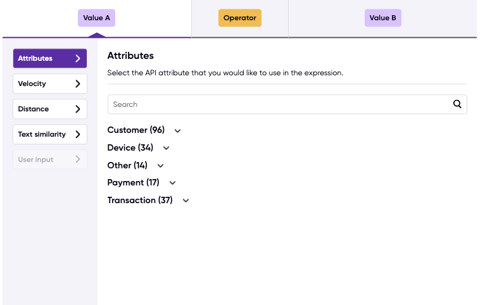The height and width of the screenshot is (305, 485).
Task: Click the arrow icon beside Distance
Action: [x=78, y=109]
